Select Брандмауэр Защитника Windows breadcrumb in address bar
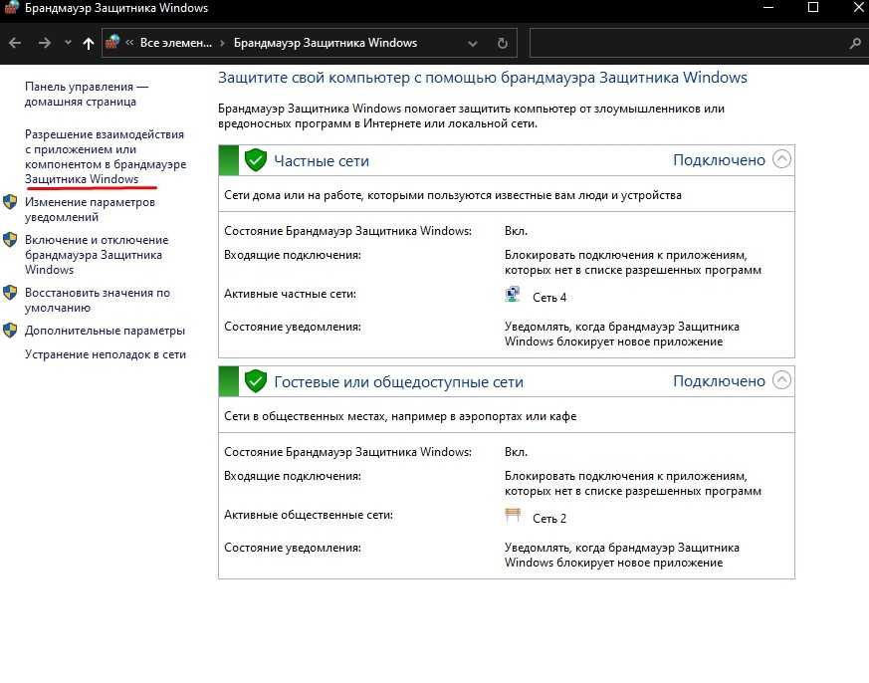The width and height of the screenshot is (869, 683). tap(325, 44)
